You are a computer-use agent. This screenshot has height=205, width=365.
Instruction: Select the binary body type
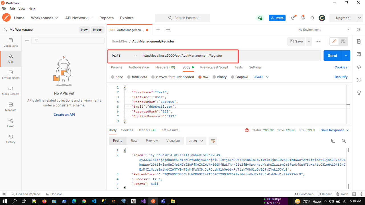tap(219, 77)
